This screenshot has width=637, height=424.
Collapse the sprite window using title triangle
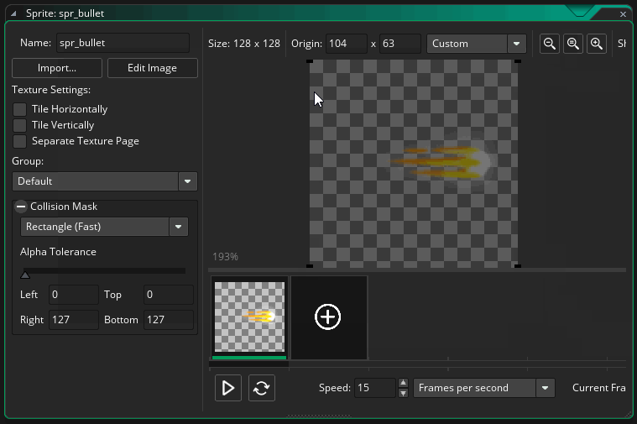click(13, 13)
